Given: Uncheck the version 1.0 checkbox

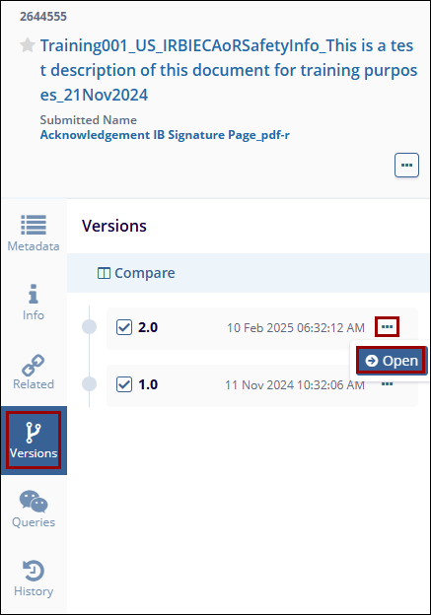Looking at the screenshot, I should point(124,384).
